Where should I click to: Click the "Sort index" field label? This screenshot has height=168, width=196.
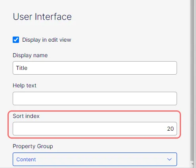tap(26, 116)
